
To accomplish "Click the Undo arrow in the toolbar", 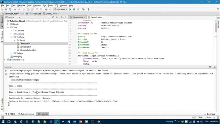I will [15, 9].
